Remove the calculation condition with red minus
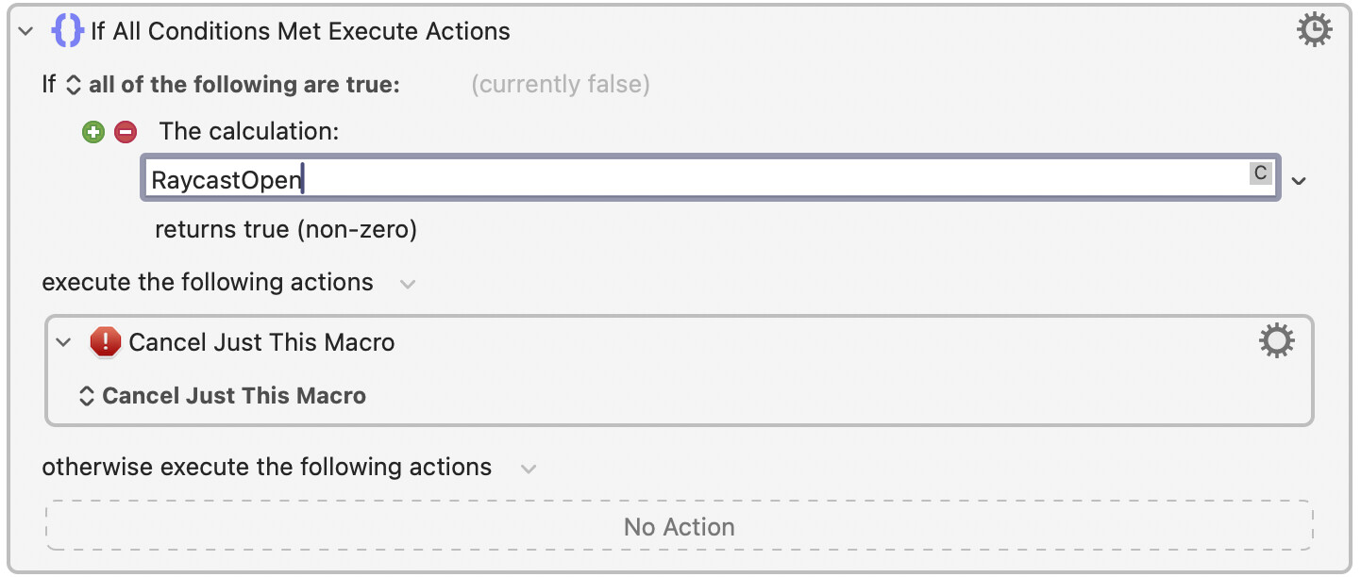The image size is (1361, 577). coord(125,132)
